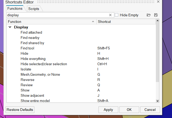Apply the shortcut changes
172x118 pixels.
point(108,110)
